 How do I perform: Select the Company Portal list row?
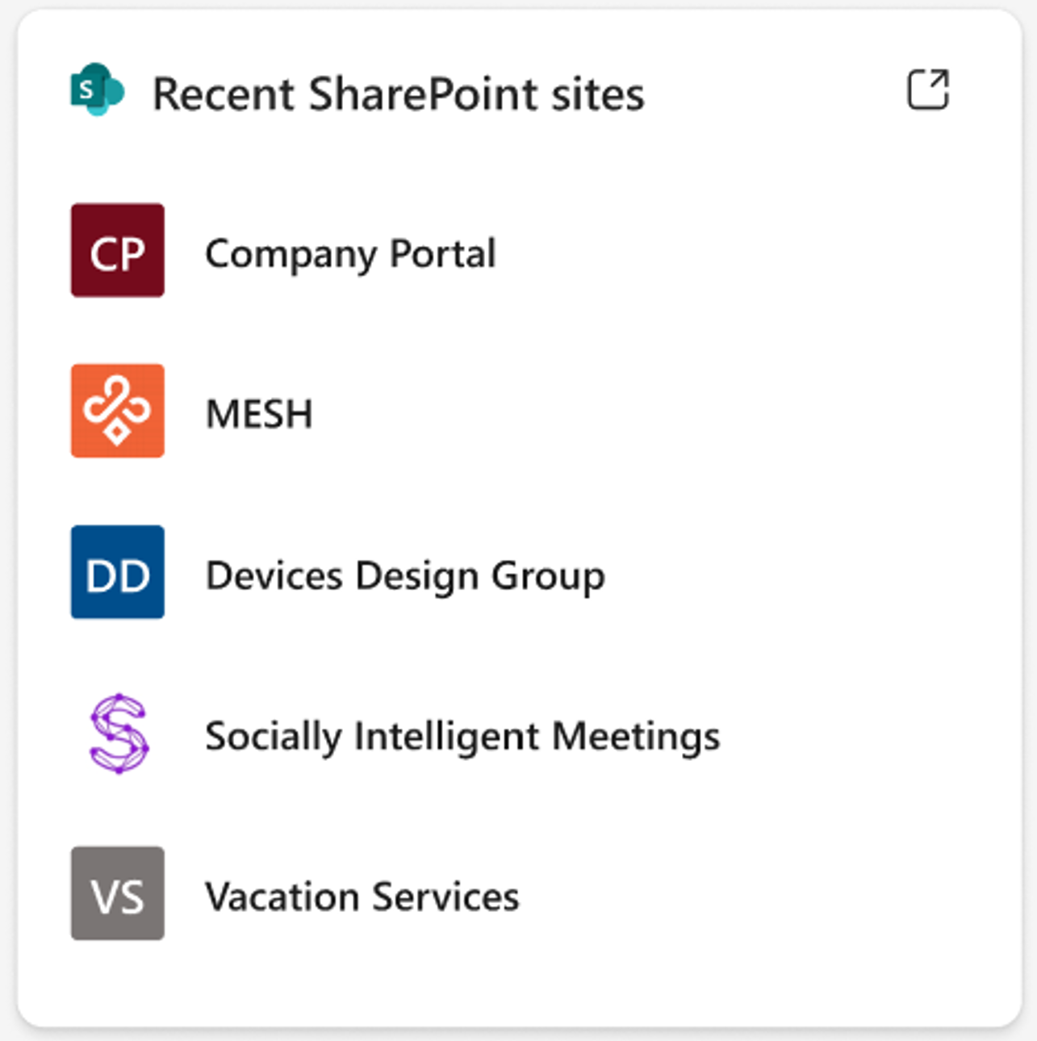(x=350, y=253)
